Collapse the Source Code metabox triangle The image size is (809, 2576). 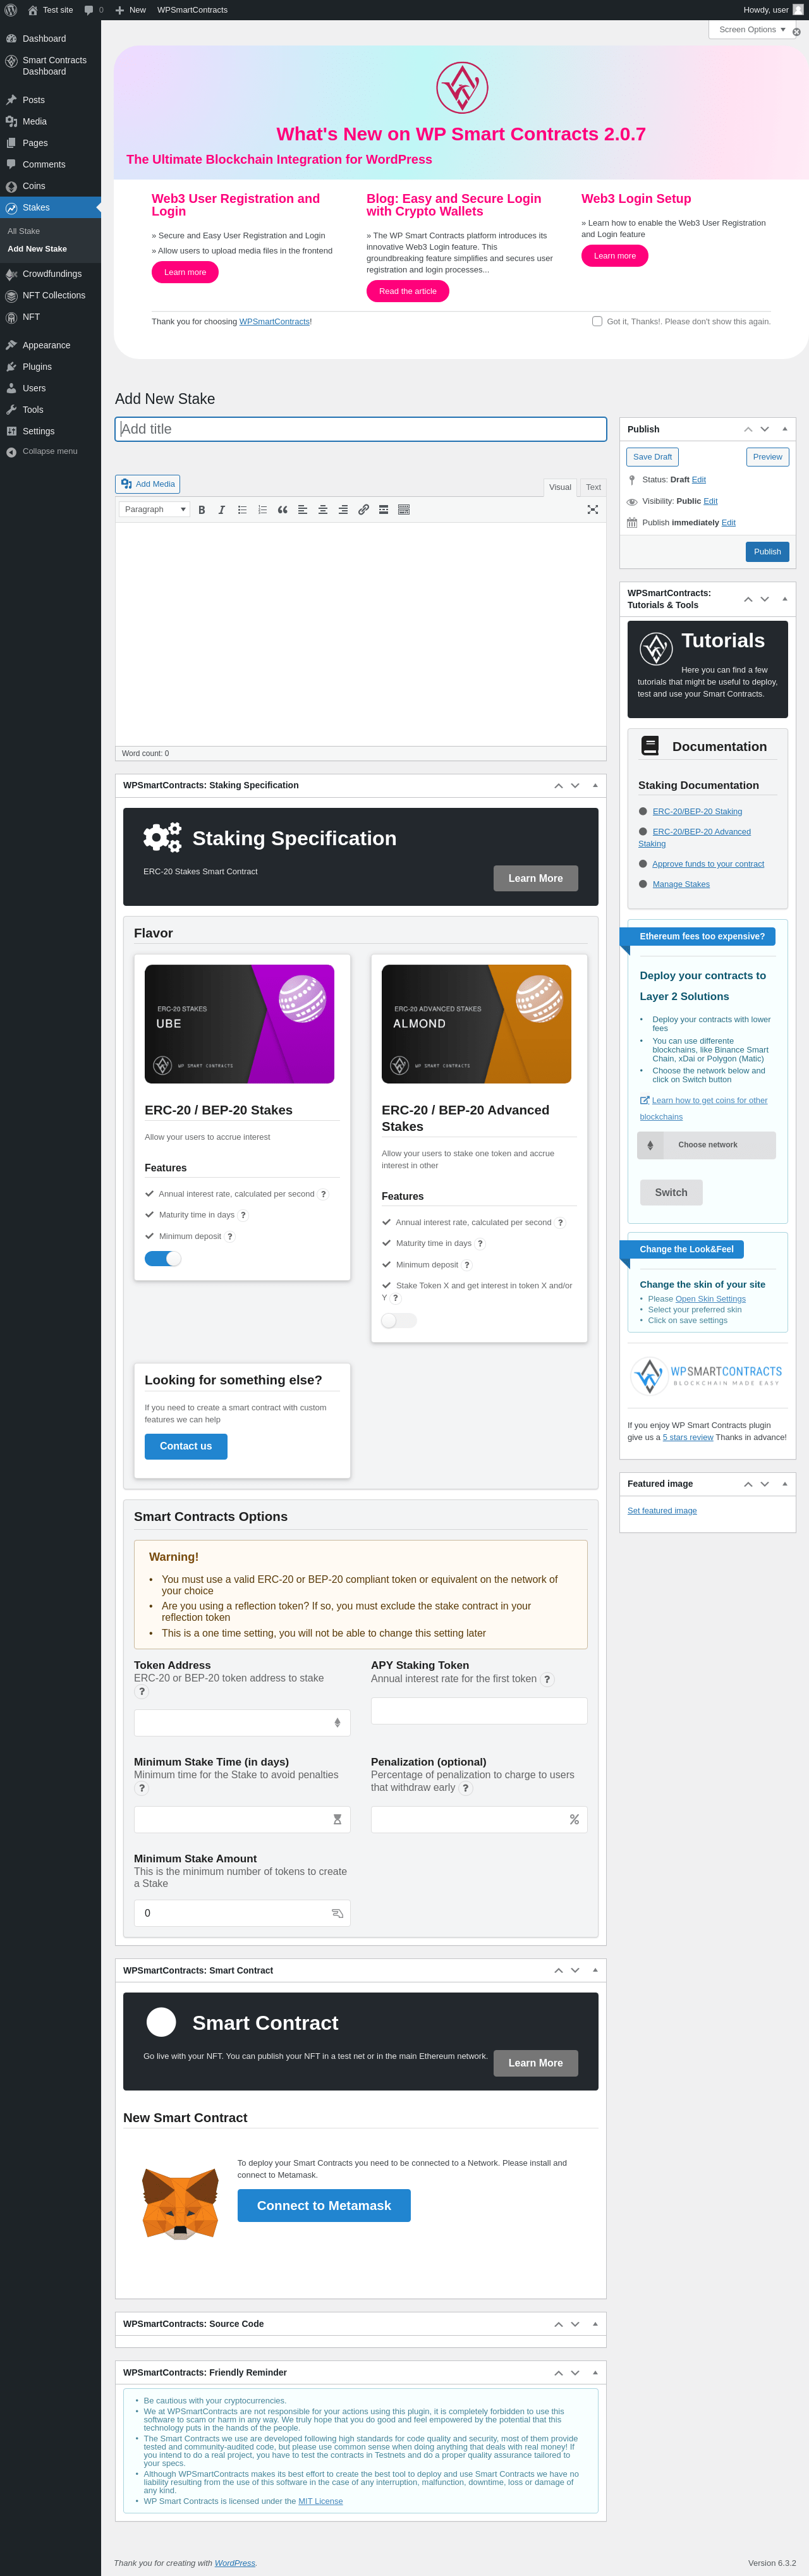coord(595,2324)
